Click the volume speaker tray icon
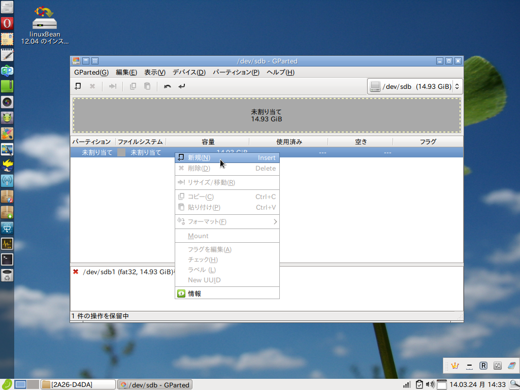This screenshot has height=390, width=520. point(430,384)
